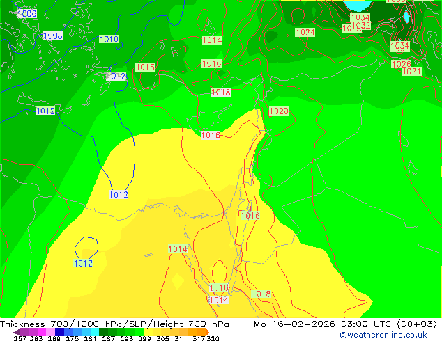Click the legend value 263
Screen dimensions: 442x341
click(x=36, y=338)
